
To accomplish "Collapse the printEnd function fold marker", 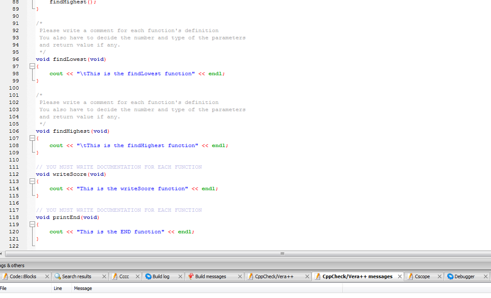I will pos(32,224).
